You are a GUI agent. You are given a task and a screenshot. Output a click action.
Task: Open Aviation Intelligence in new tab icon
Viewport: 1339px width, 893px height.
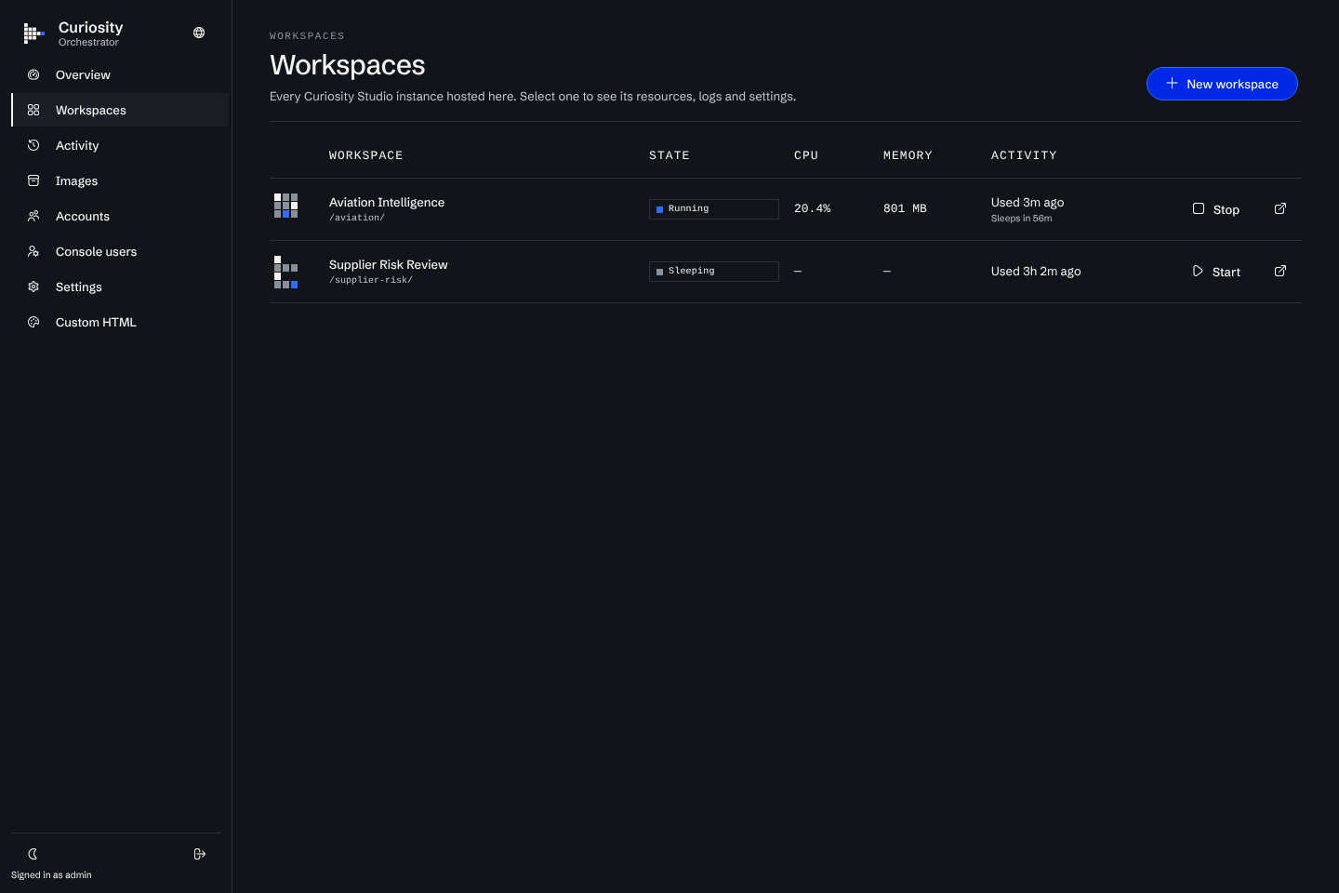point(1280,208)
